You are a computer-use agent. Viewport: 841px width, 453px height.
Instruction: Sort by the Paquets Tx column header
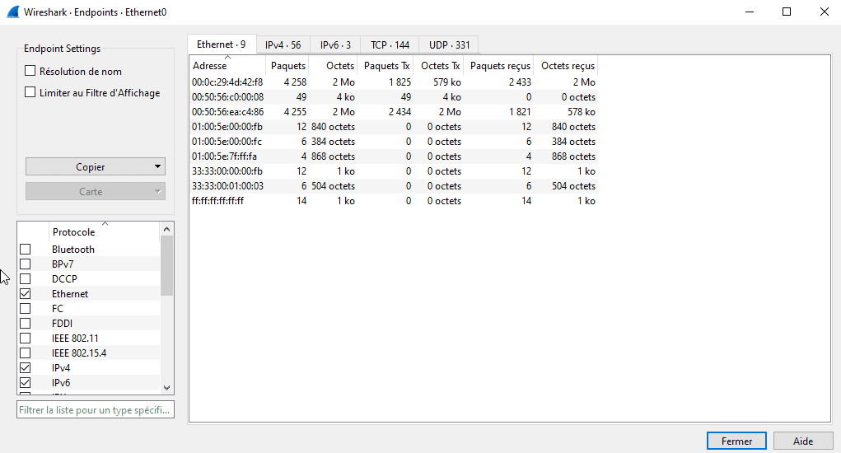click(x=385, y=65)
